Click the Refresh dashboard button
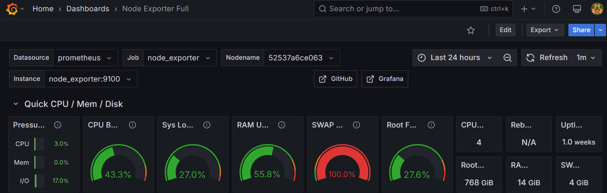This screenshot has height=193, width=607. [x=547, y=58]
